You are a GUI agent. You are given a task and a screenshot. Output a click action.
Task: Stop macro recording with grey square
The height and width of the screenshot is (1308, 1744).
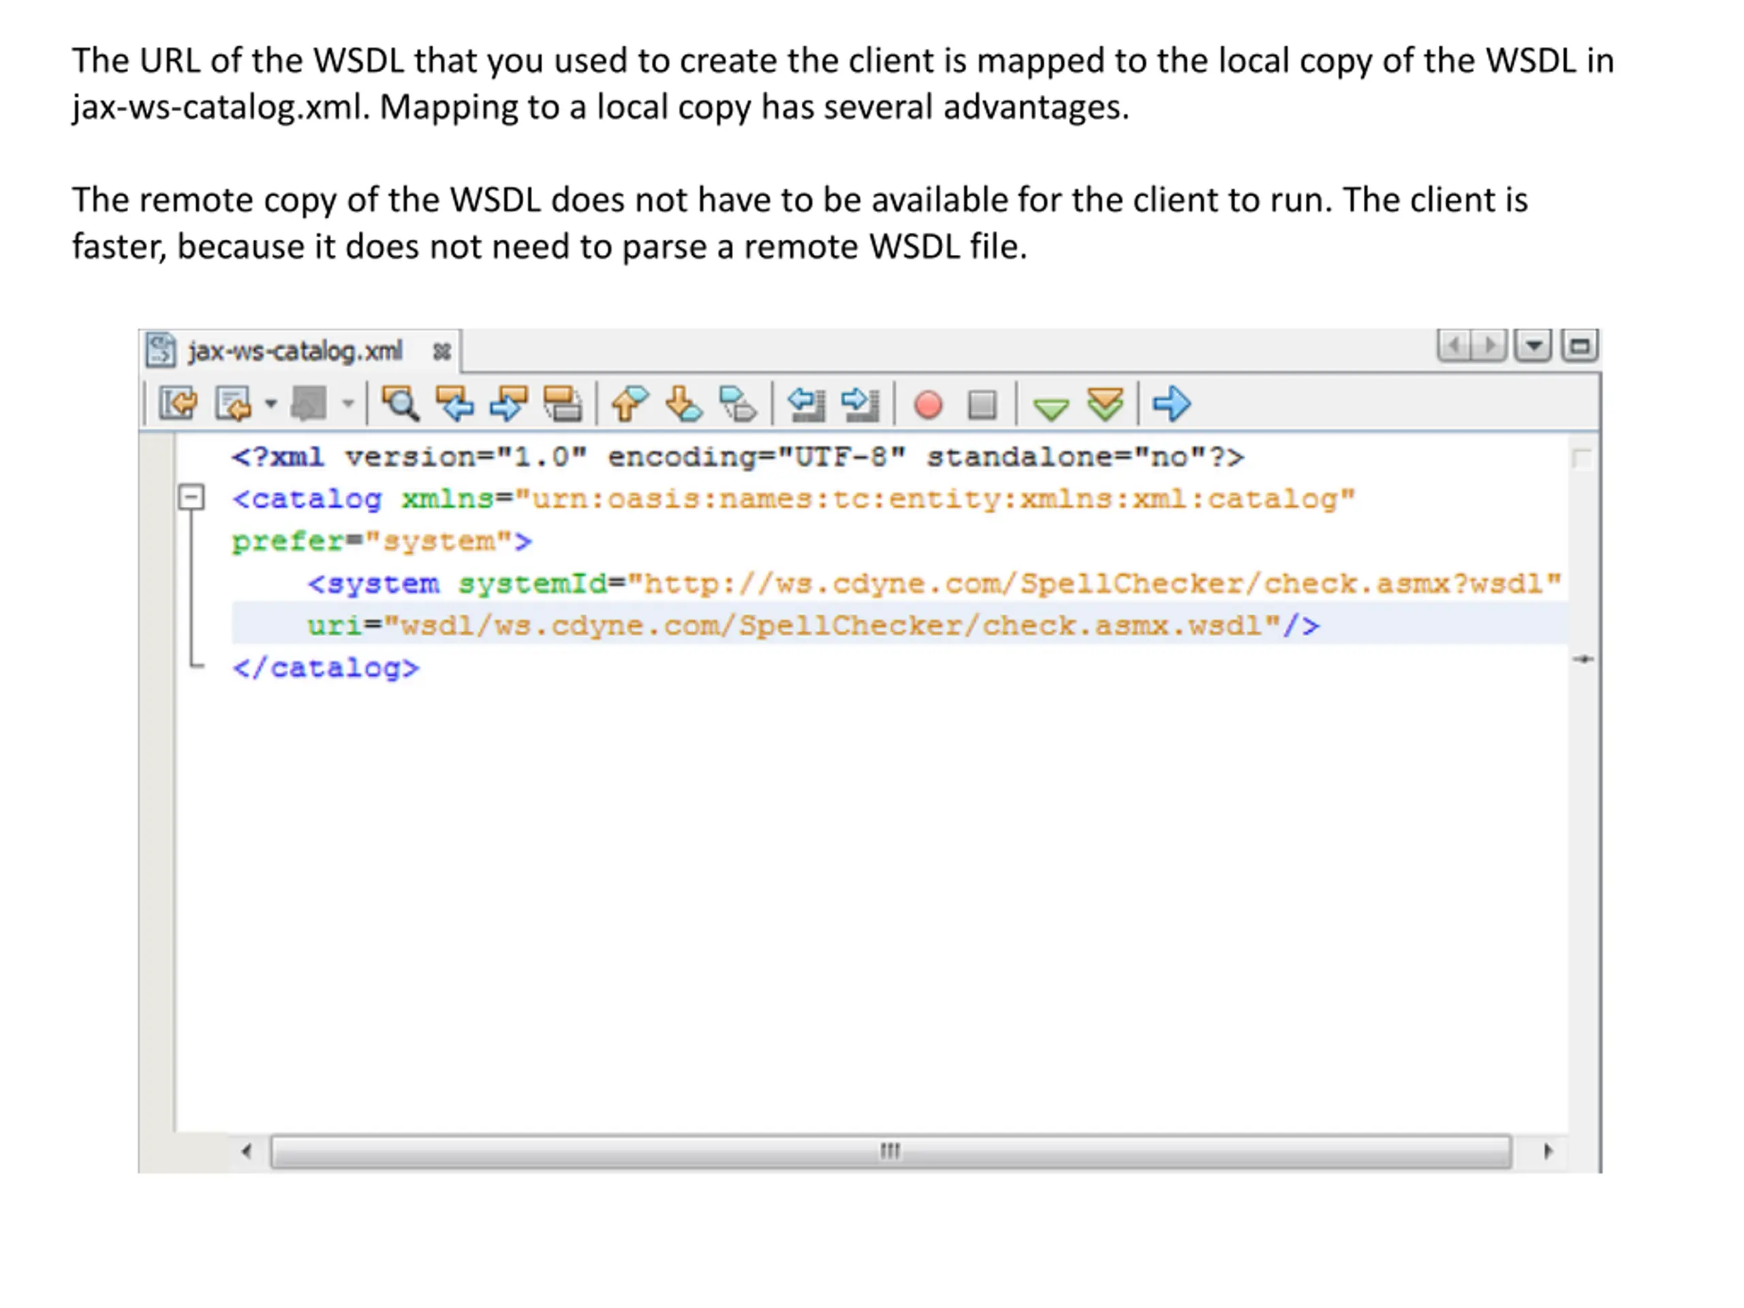point(982,405)
